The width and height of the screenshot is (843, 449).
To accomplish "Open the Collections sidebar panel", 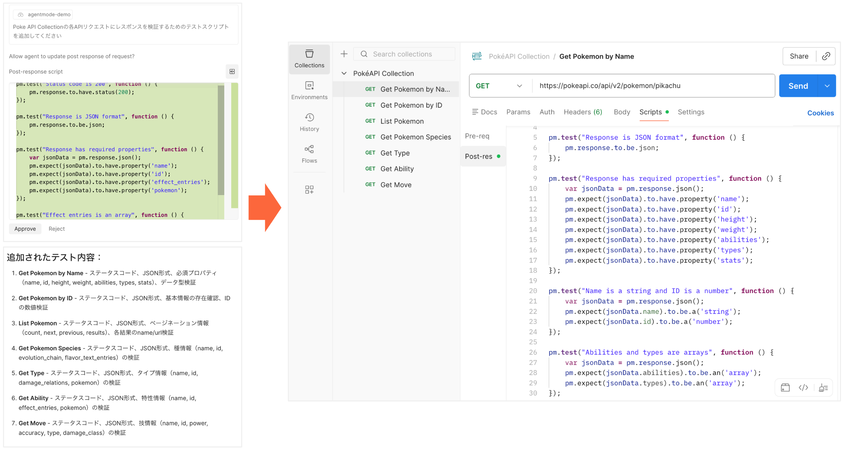I will (309, 59).
